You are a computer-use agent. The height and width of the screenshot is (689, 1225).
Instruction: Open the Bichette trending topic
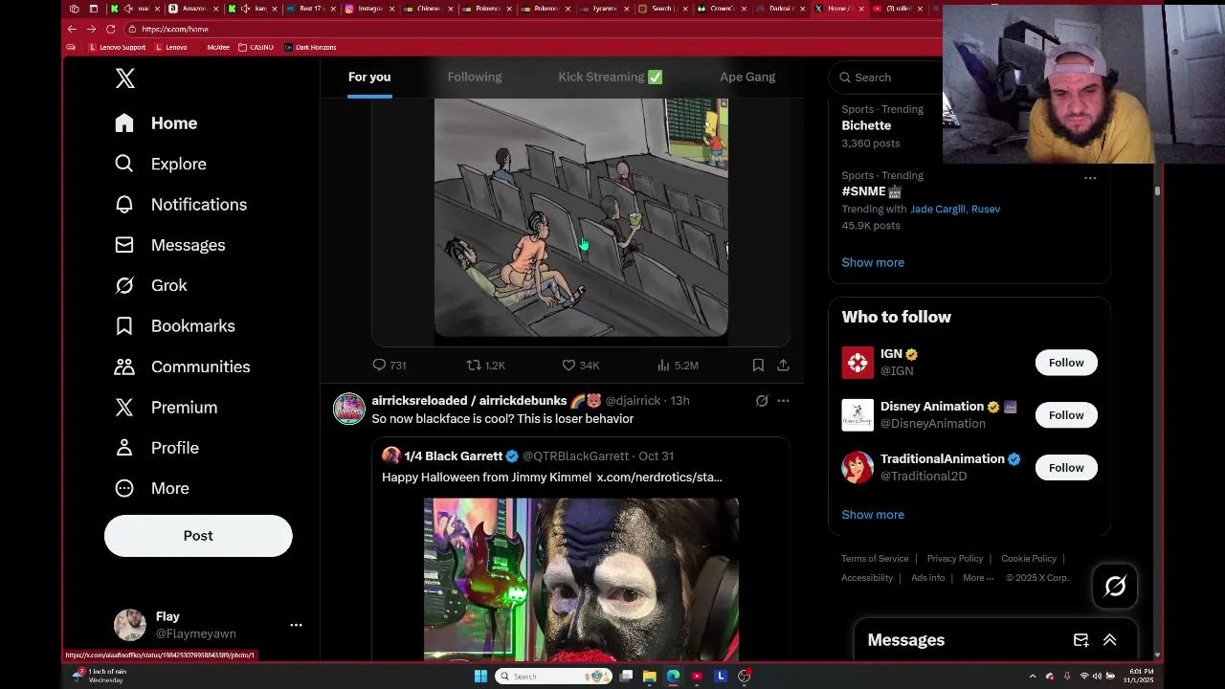pos(866,125)
